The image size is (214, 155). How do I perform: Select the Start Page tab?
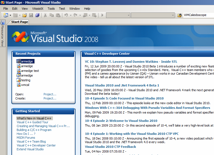click(x=19, y=22)
